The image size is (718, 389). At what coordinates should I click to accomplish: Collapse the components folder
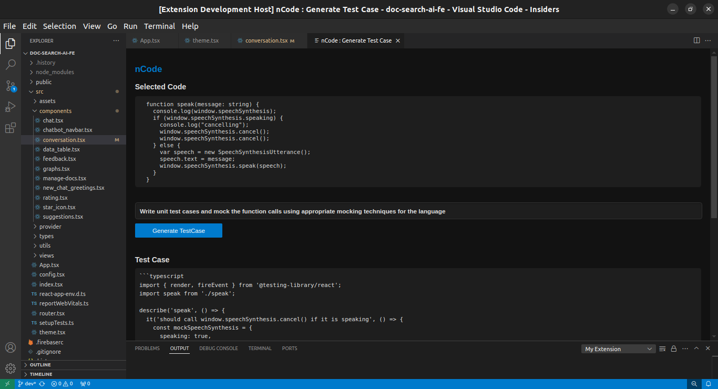(x=74, y=111)
